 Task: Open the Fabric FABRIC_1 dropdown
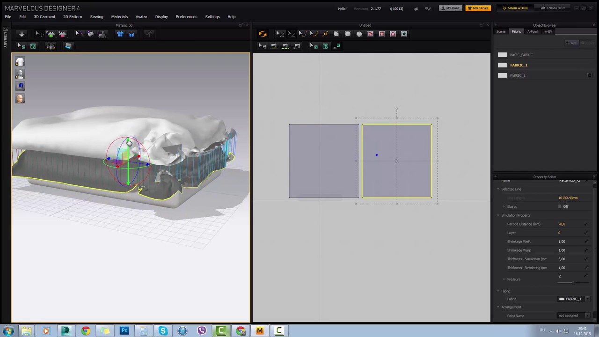coord(573,299)
